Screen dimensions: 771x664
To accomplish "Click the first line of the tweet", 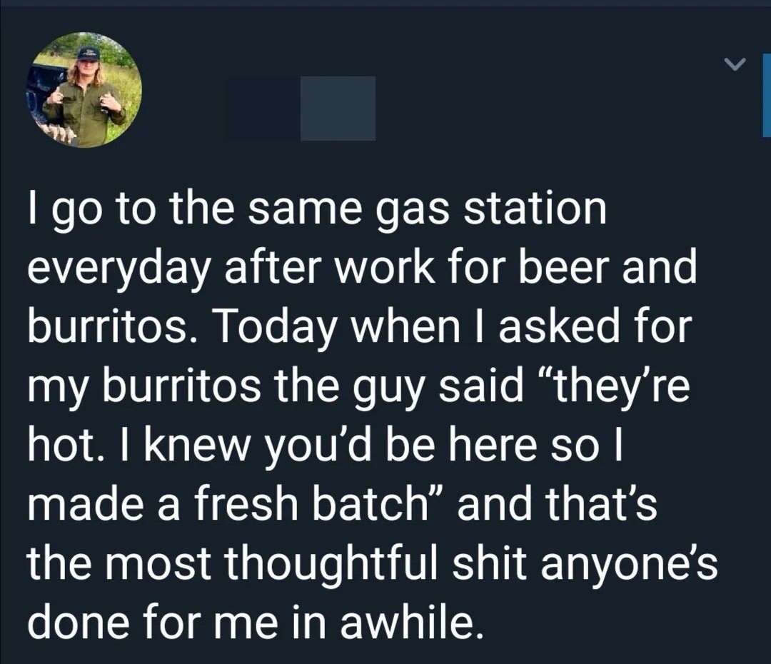I will point(314,207).
